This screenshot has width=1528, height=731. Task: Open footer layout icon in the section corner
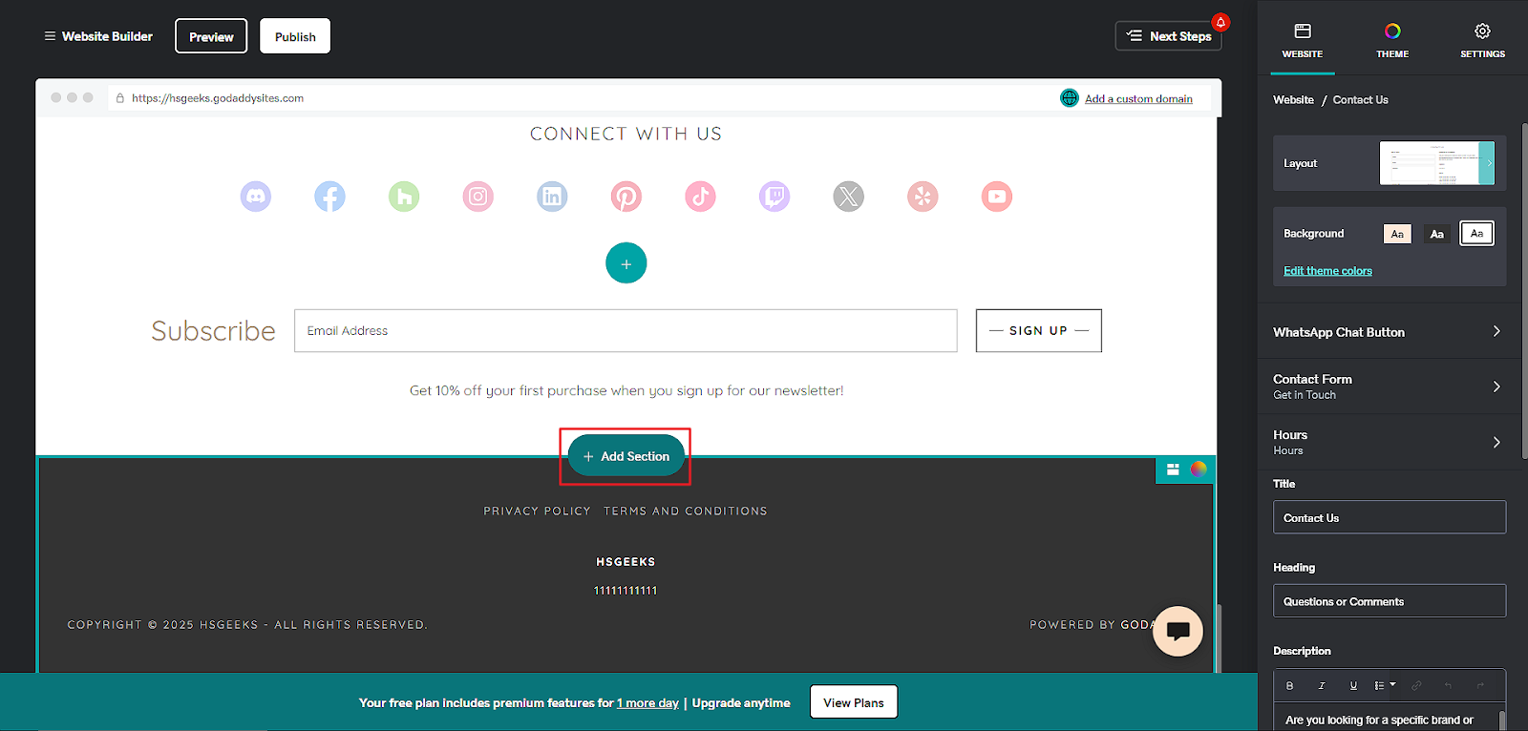pos(1173,470)
